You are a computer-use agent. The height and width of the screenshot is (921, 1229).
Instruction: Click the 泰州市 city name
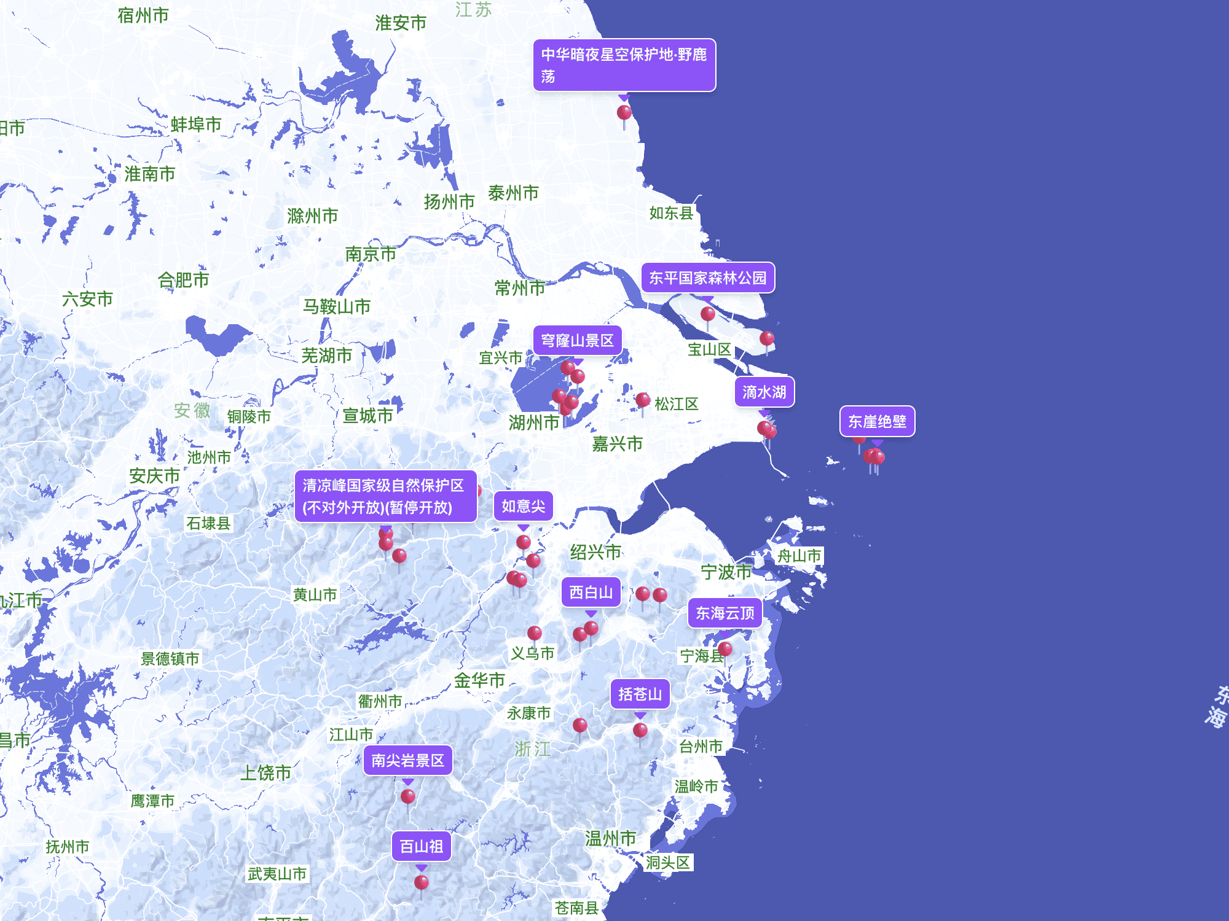[x=513, y=193]
